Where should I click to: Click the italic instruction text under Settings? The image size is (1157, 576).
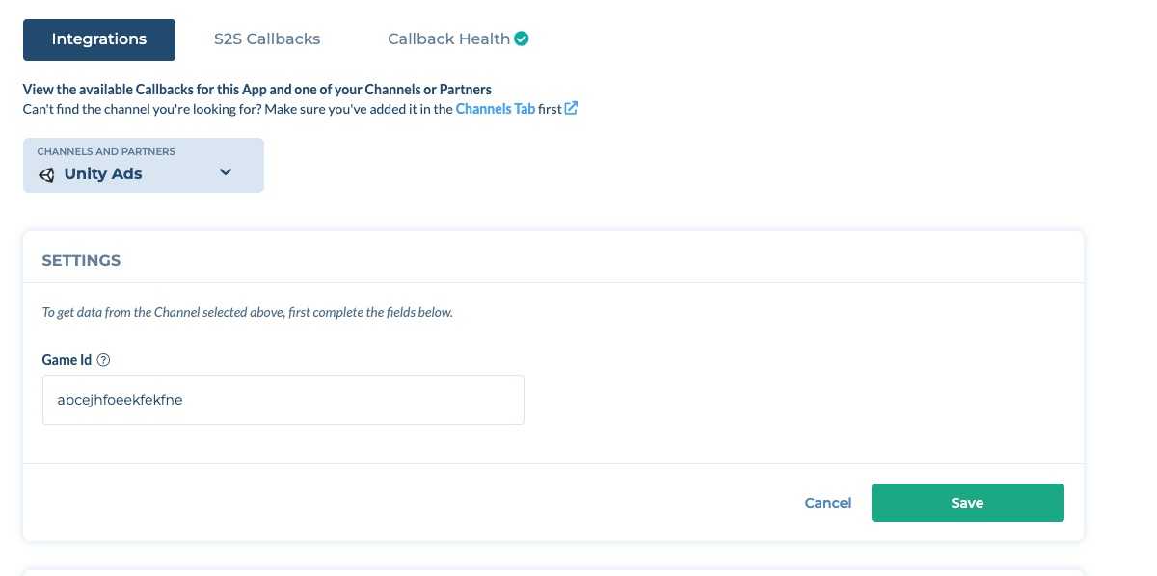pos(248,312)
